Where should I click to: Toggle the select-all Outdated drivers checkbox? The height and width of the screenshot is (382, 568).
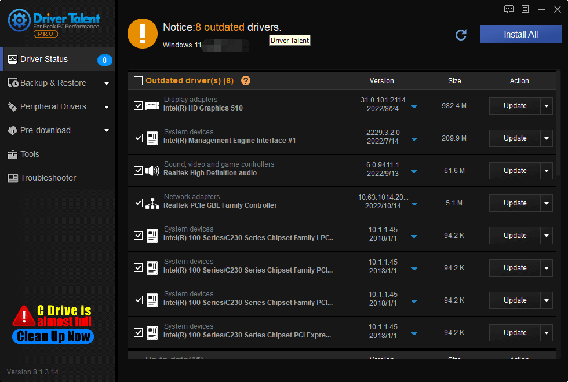[x=138, y=80]
